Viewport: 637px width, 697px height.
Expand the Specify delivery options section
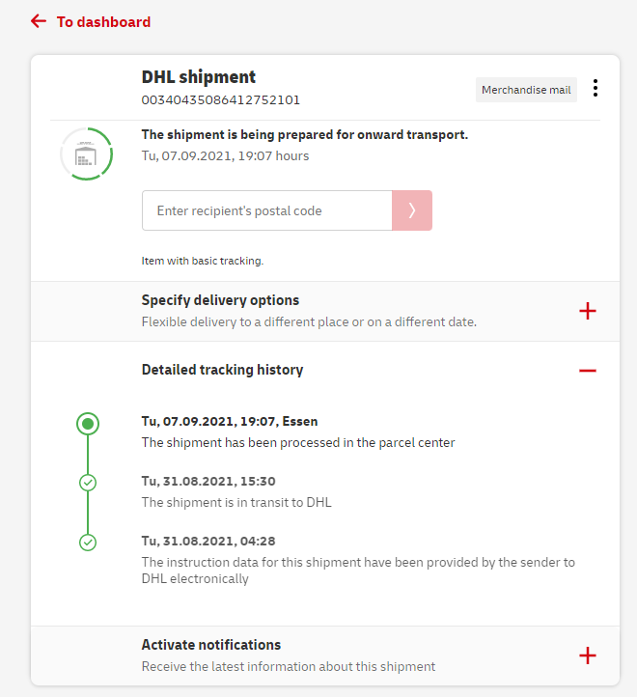220,300
